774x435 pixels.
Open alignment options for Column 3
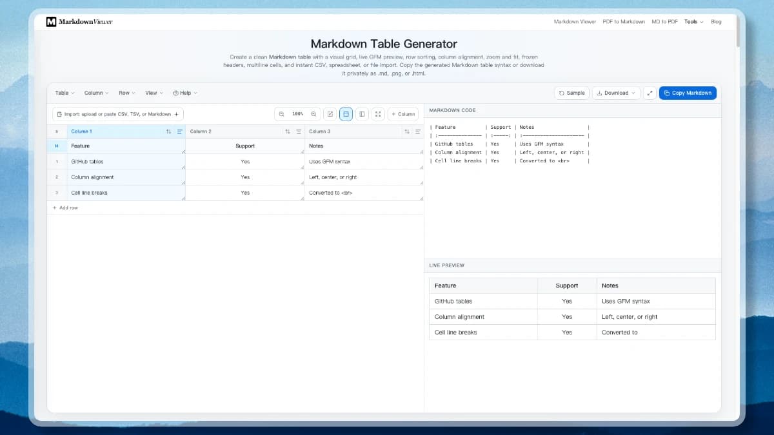click(x=418, y=131)
